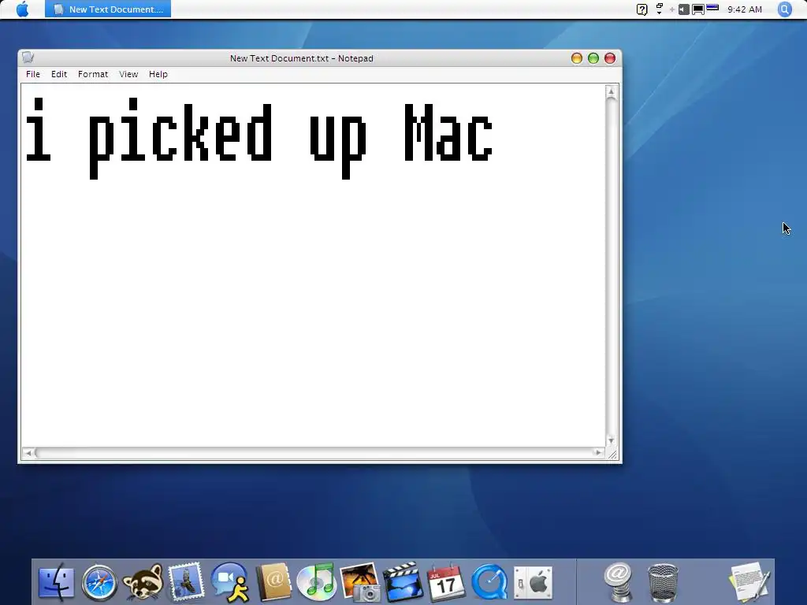Image resolution: width=807 pixels, height=605 pixels.
Task: Click the 9:42 AM clock
Action: (745, 9)
